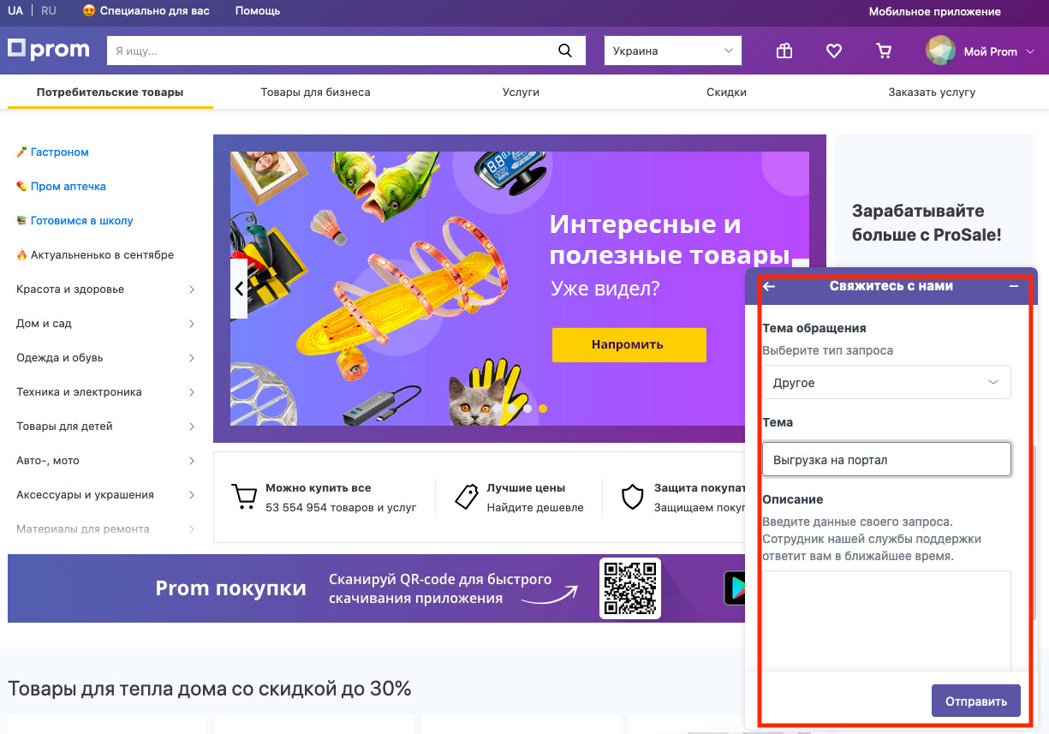Select Услуги tab
1049x734 pixels.
pyautogui.click(x=521, y=92)
